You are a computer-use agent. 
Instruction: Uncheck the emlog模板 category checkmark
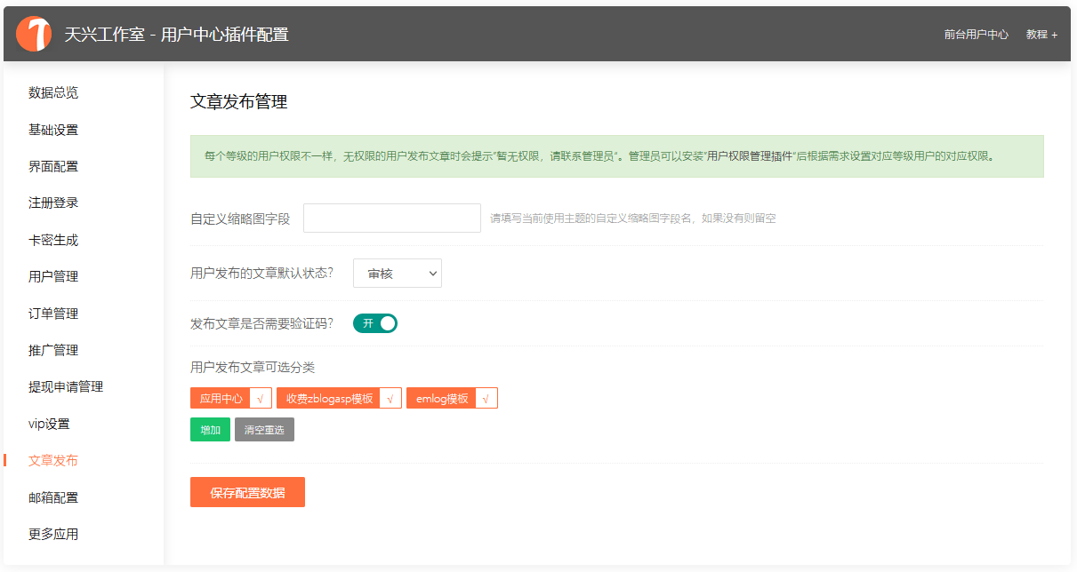pos(486,399)
